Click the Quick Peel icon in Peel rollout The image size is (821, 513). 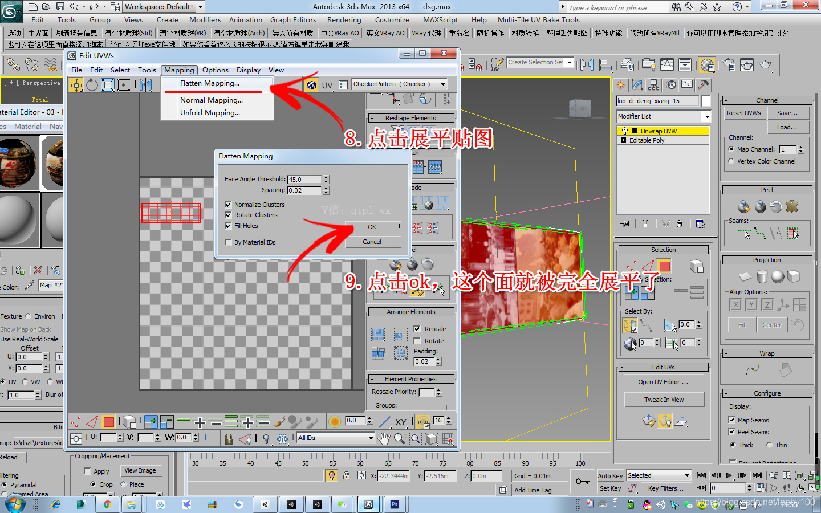[x=744, y=206]
